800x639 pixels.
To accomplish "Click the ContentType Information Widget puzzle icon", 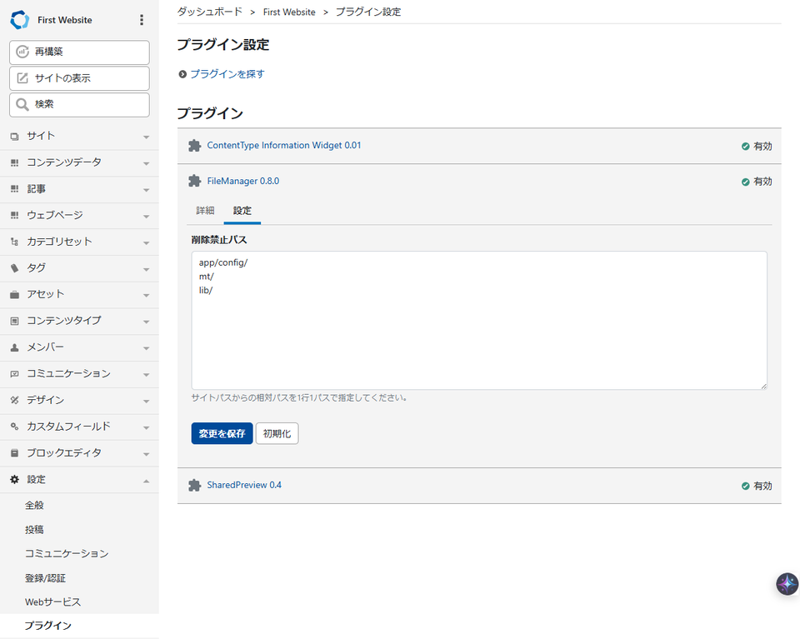I will (x=194, y=145).
